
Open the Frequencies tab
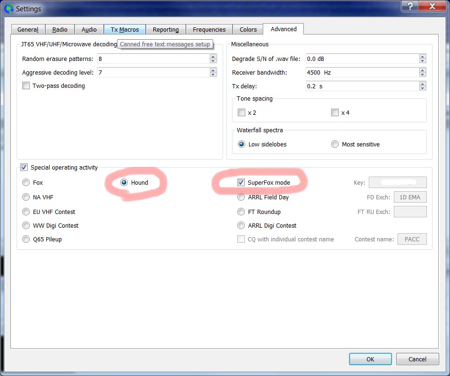pos(209,29)
